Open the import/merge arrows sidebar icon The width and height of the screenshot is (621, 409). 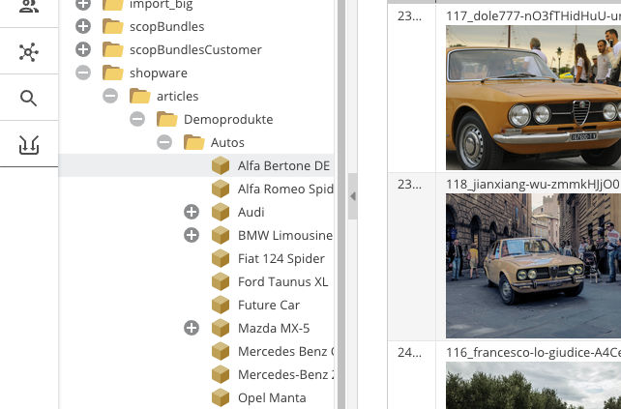(29, 145)
